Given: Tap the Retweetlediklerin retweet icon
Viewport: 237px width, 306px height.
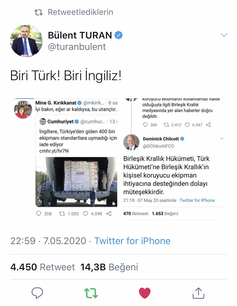Looking at the screenshot, I should point(39,13).
